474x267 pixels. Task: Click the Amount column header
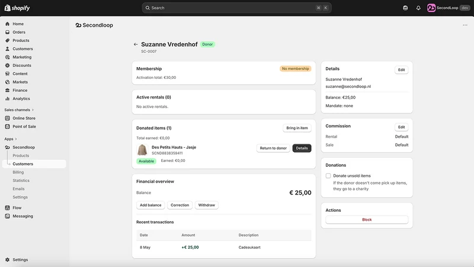click(188, 235)
